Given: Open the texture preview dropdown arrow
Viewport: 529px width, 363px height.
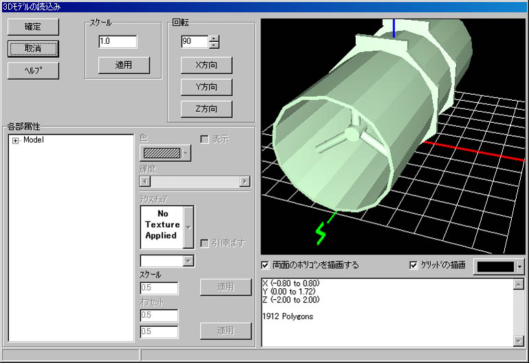Looking at the screenshot, I should (188, 227).
